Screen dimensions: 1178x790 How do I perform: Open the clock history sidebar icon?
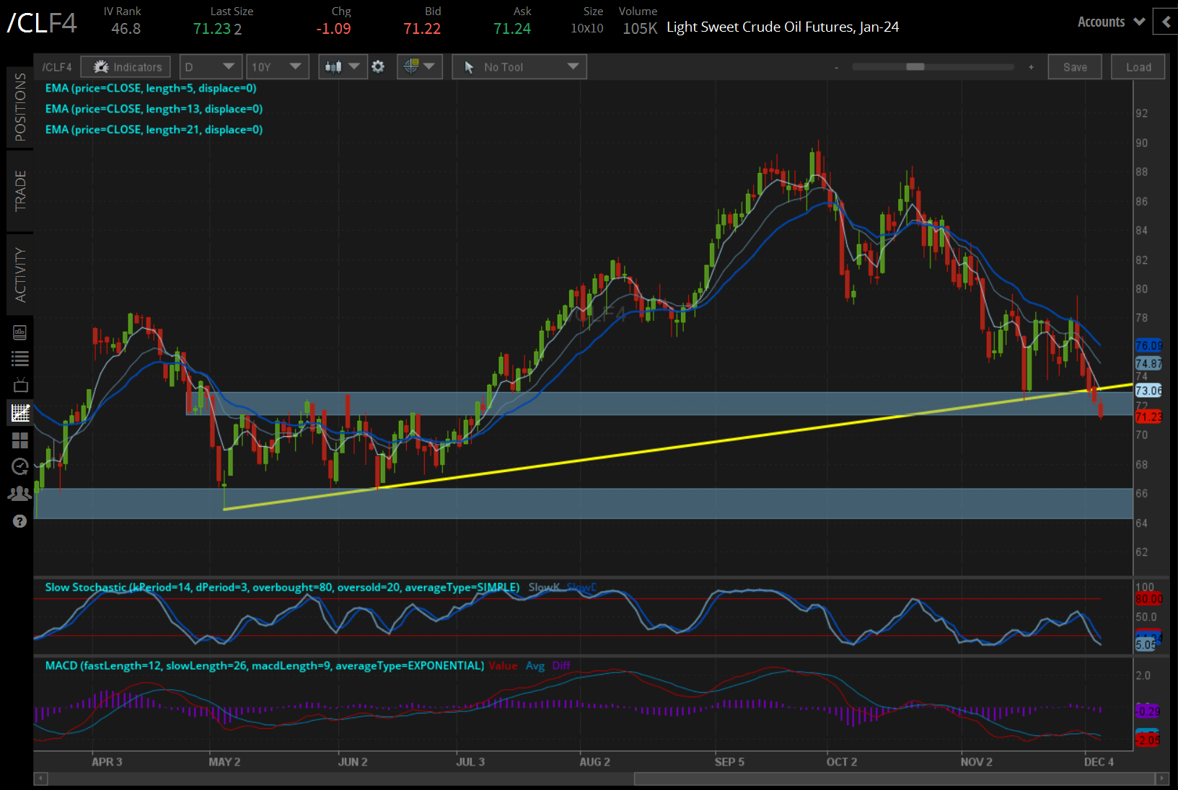click(x=20, y=467)
